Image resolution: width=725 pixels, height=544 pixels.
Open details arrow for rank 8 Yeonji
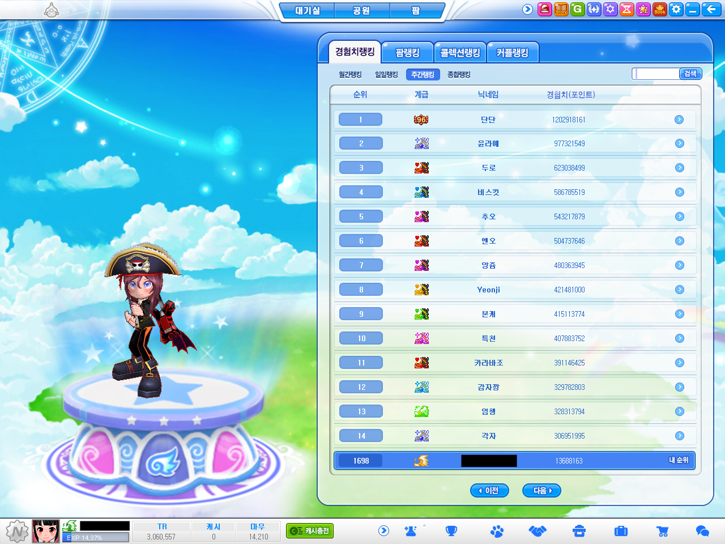pos(679,290)
